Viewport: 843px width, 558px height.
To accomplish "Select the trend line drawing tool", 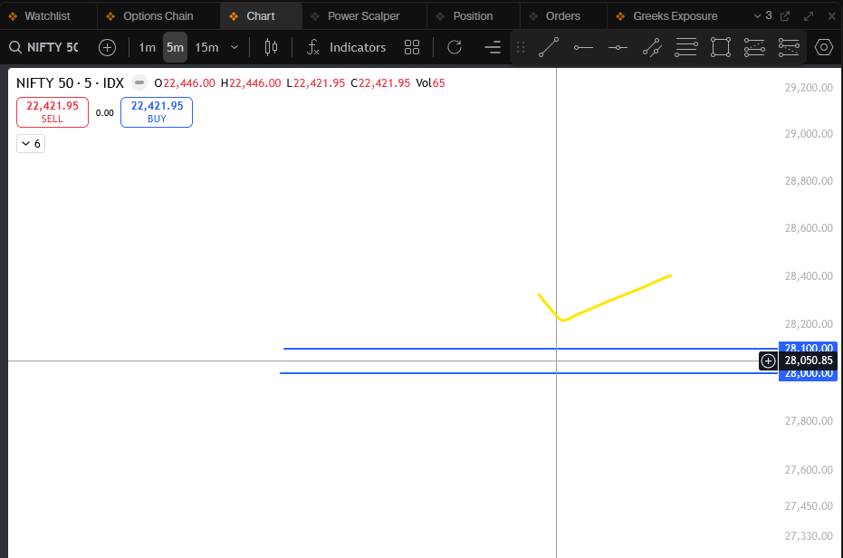I will pos(549,47).
